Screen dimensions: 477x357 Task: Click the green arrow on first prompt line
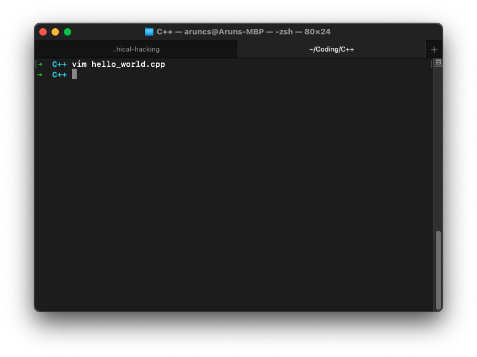tap(40, 64)
